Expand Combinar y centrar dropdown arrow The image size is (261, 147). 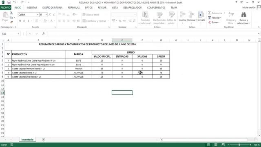point(108,21)
